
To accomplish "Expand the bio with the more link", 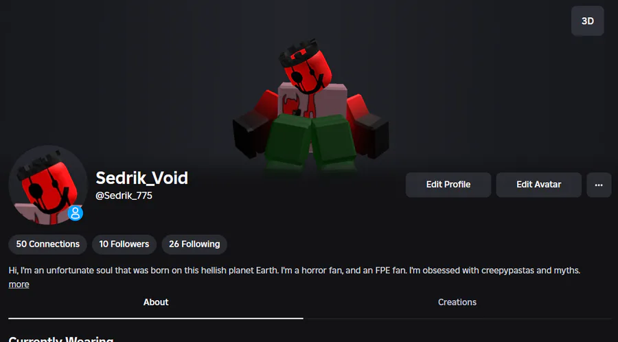I will click(19, 284).
